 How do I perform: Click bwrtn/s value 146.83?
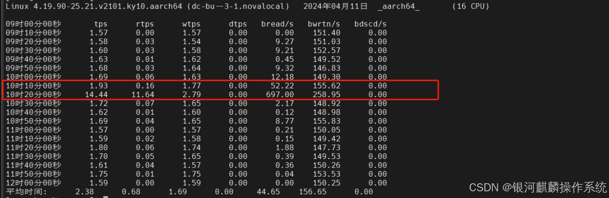point(327,68)
